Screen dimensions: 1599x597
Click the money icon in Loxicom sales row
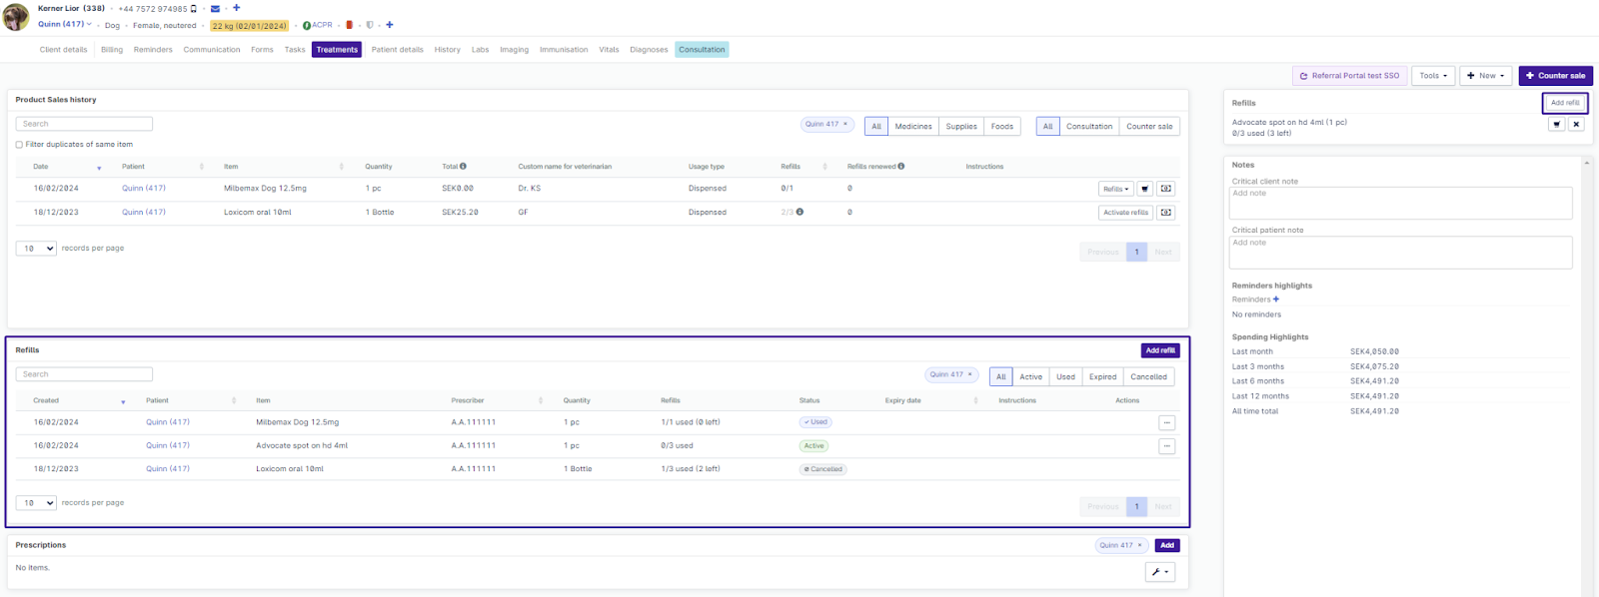point(1166,213)
